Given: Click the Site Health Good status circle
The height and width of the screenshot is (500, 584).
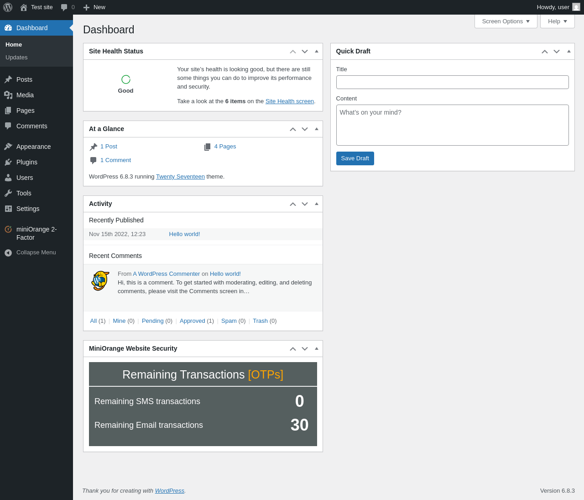Looking at the screenshot, I should point(126,79).
